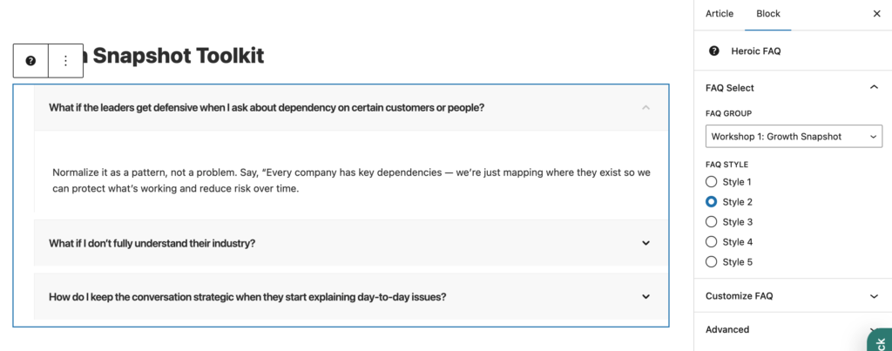Click the Heroic FAQ block type icon in toolbar
The width and height of the screenshot is (892, 351).
click(30, 61)
